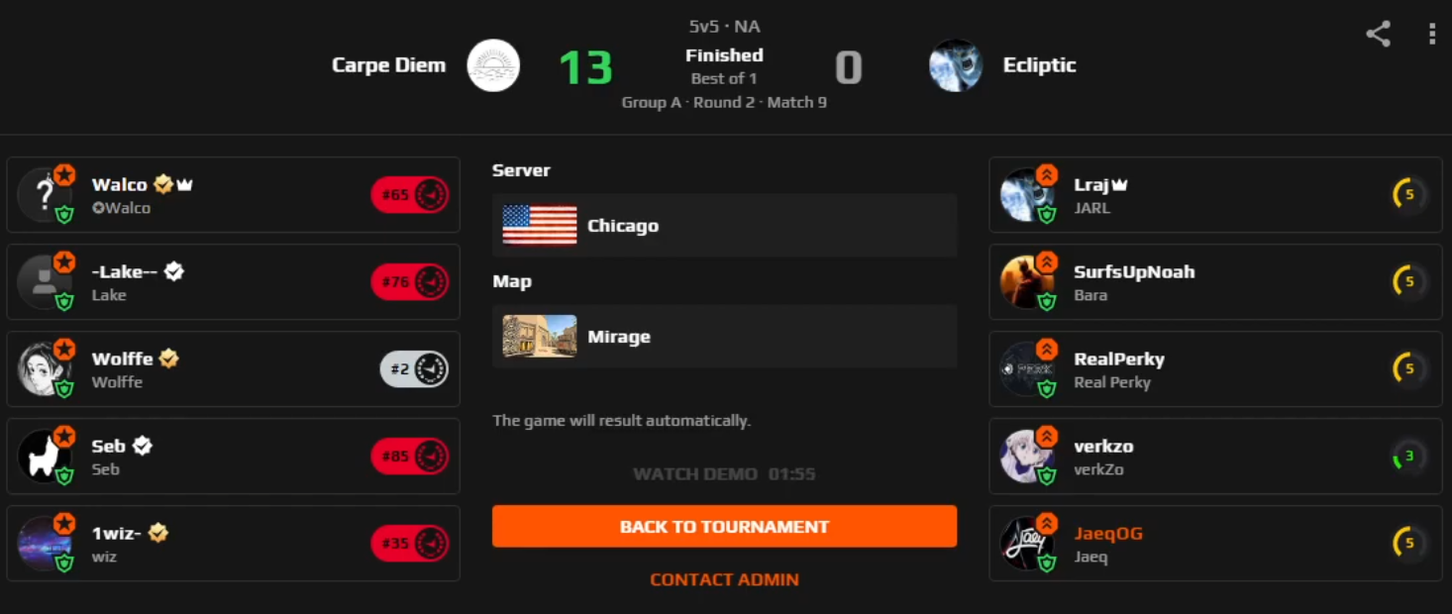Click 1wiz-'s red #35 rank badge
The width and height of the screenshot is (1452, 614).
(410, 544)
